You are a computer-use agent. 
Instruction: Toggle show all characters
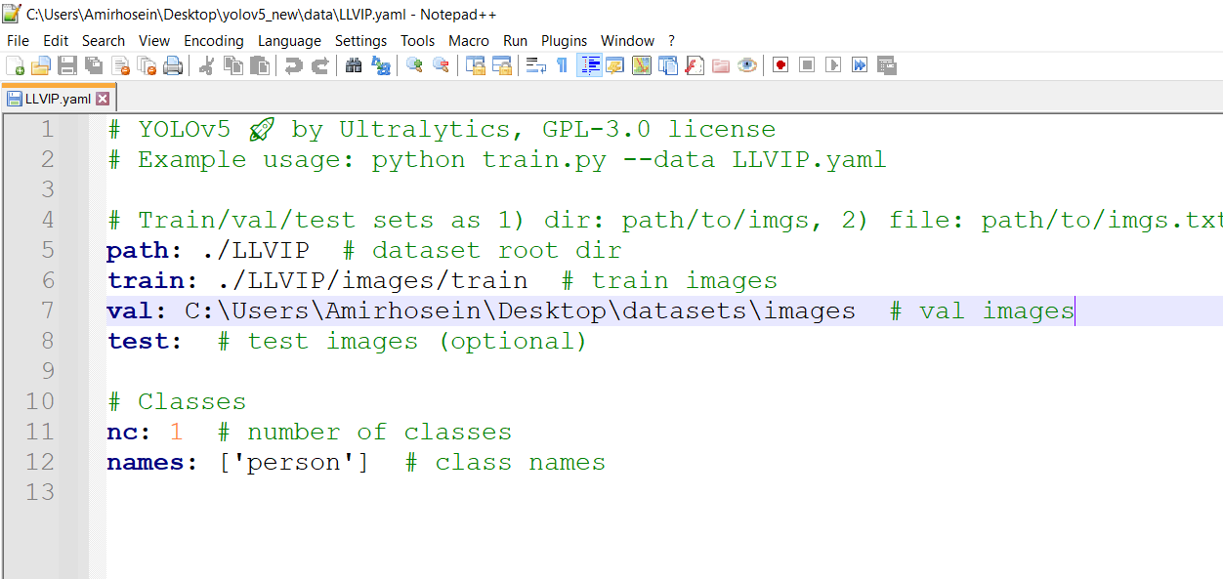point(561,64)
